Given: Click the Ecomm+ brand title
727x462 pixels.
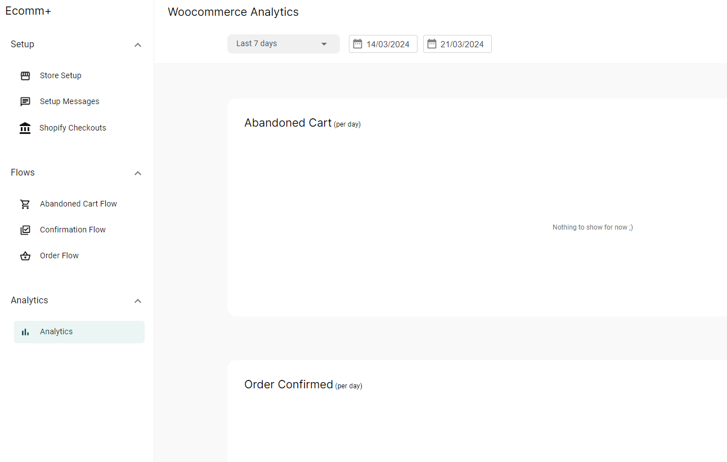Looking at the screenshot, I should (28, 11).
